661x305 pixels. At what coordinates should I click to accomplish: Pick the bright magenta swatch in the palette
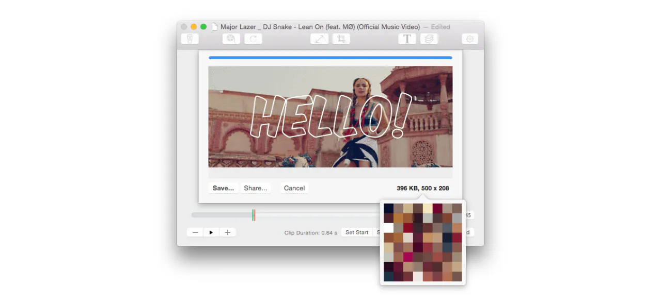coord(408,257)
